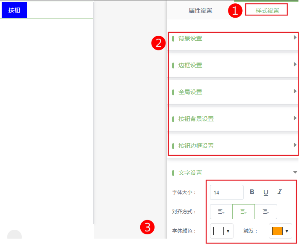The image size is (299, 244).
Task: Expand the 全局设置 section
Action: (x=233, y=92)
